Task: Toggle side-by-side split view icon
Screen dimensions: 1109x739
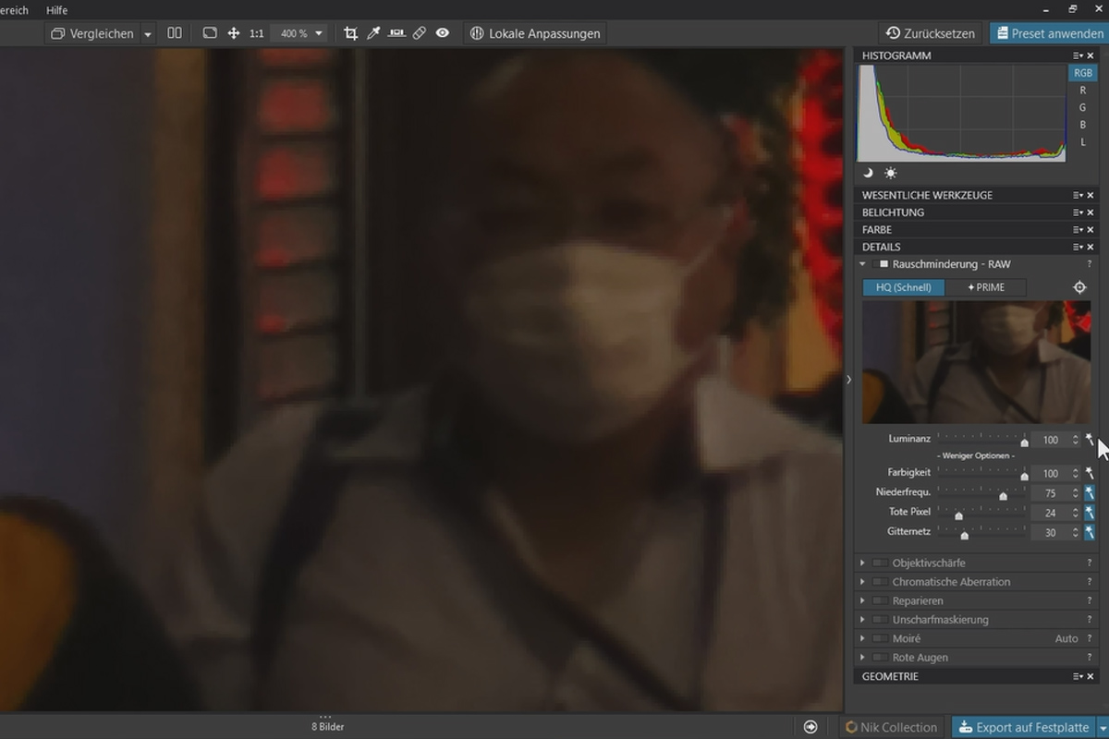Action: [175, 33]
